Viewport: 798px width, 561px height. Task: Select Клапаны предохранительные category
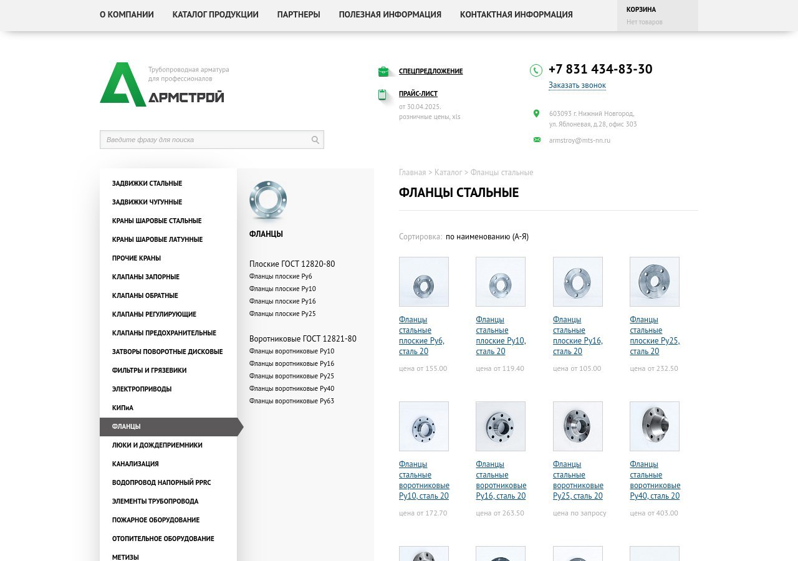(168, 333)
